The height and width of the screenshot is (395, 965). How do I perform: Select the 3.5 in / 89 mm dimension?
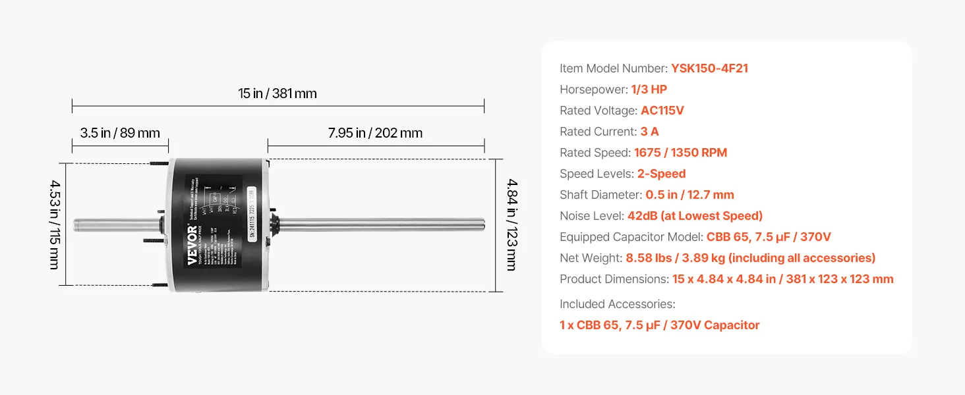point(120,133)
